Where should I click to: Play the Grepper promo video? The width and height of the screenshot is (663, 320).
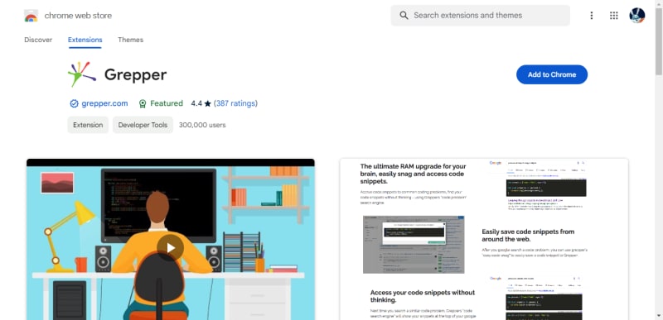(170, 247)
